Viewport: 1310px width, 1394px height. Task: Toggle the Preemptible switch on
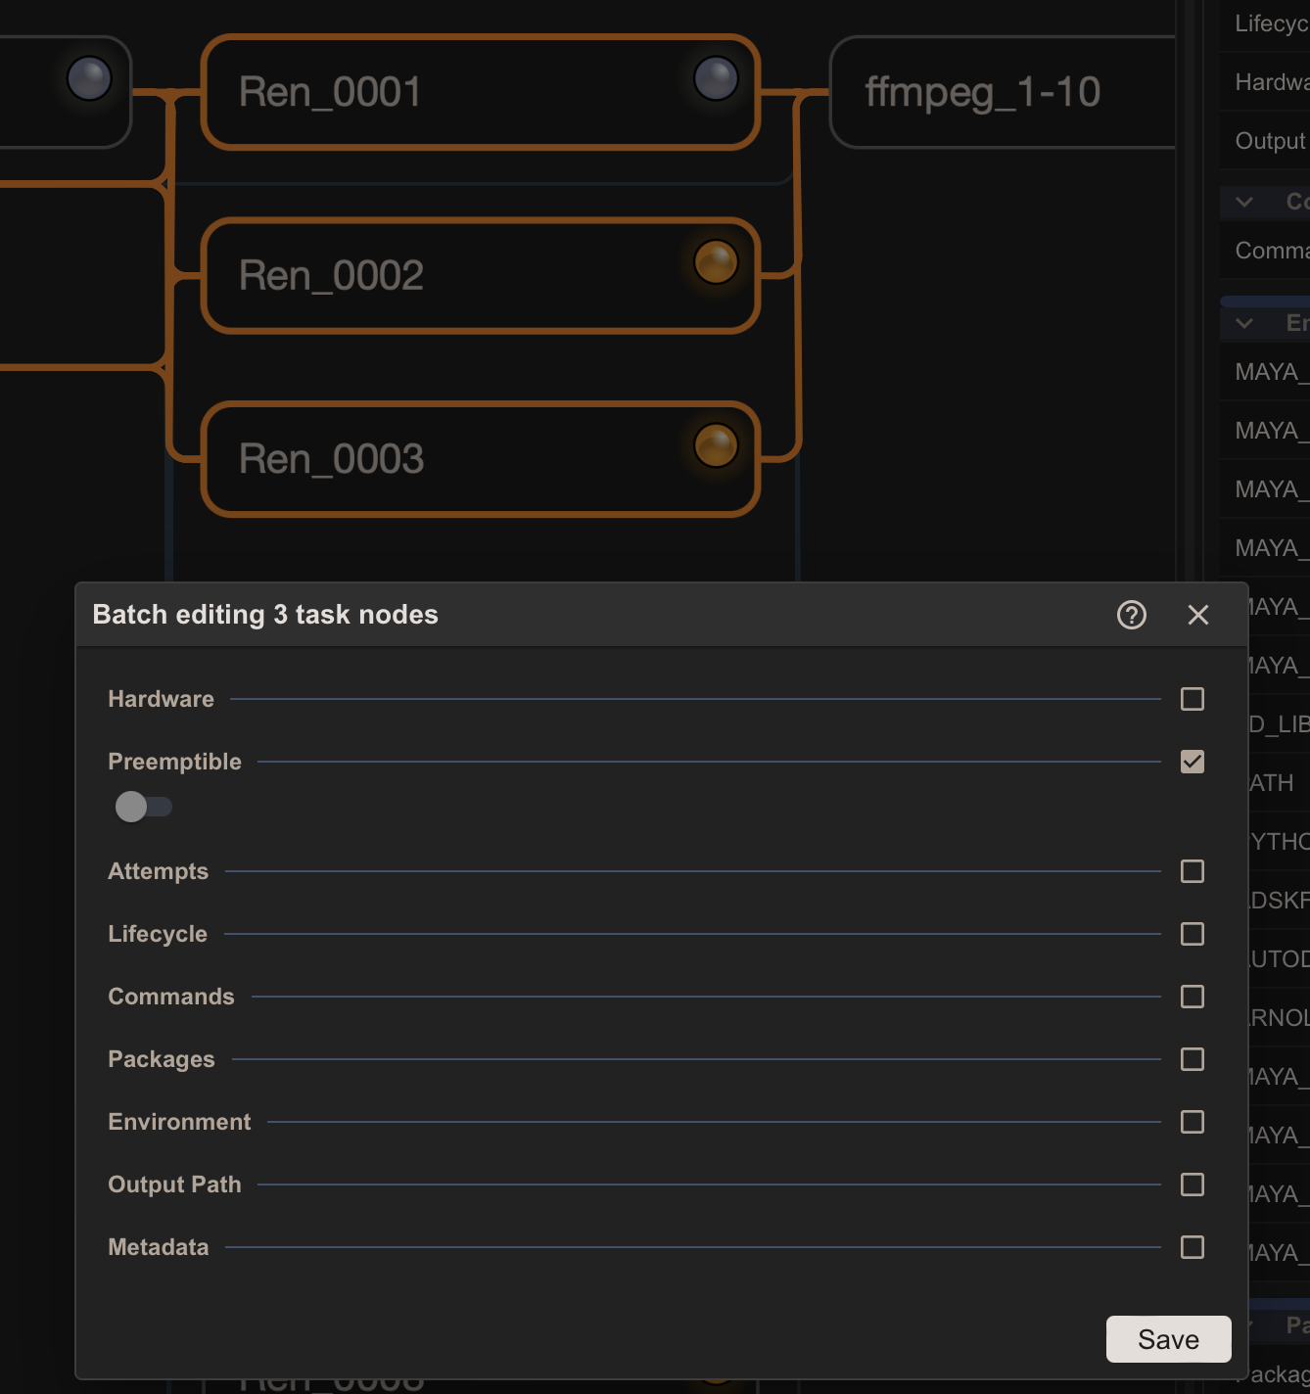coord(144,807)
